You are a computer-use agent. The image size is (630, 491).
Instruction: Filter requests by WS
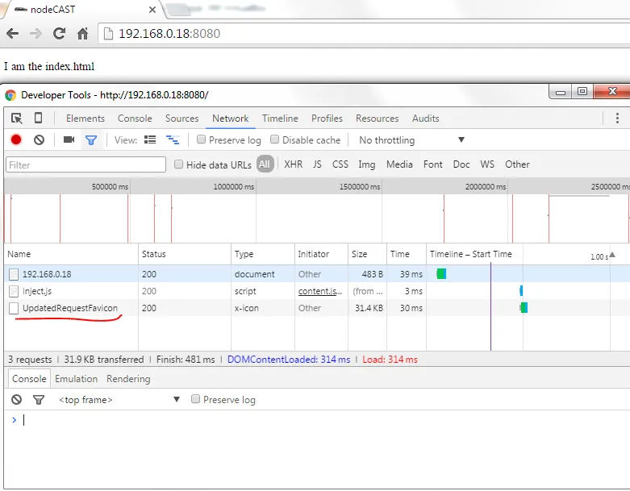[487, 164]
